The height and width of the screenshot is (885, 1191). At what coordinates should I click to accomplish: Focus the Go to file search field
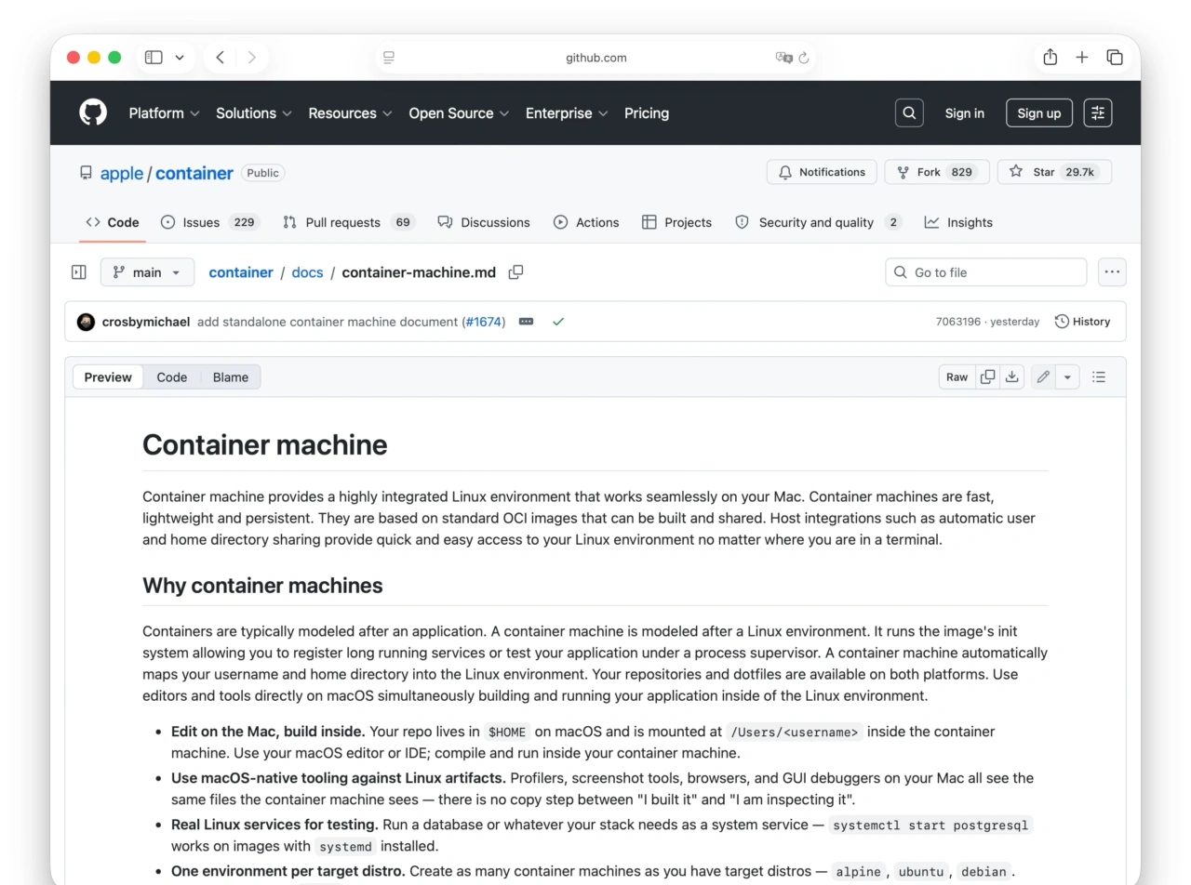[986, 272]
